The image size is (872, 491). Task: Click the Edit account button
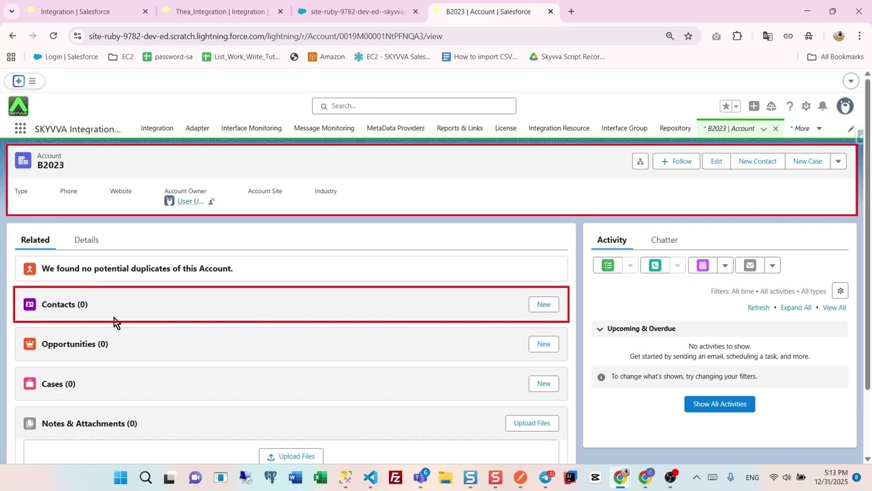click(x=716, y=162)
